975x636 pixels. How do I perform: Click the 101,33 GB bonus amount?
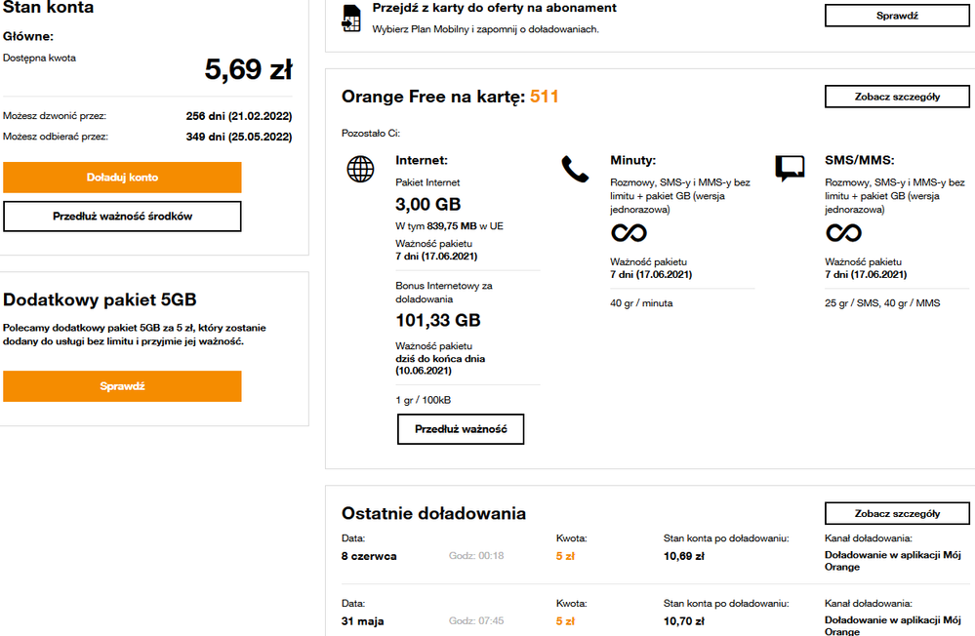pos(437,320)
